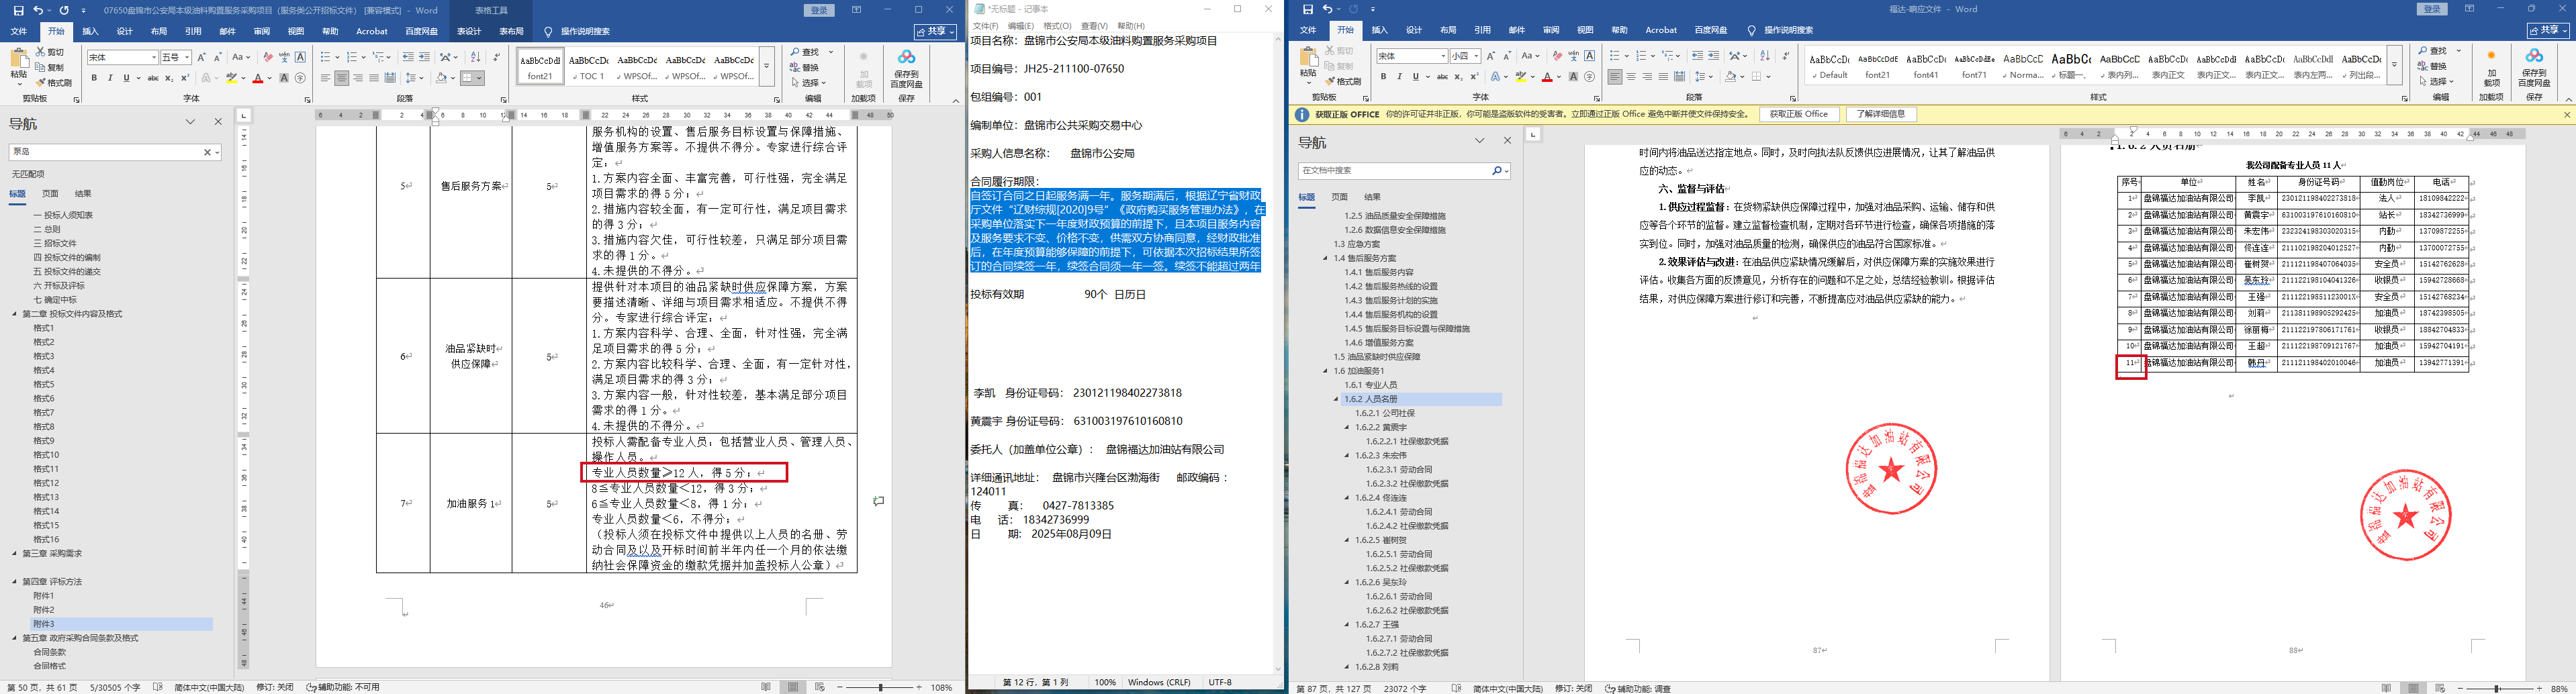Click 获取正版 Office button
This screenshot has height=694, width=2576.
click(1799, 114)
